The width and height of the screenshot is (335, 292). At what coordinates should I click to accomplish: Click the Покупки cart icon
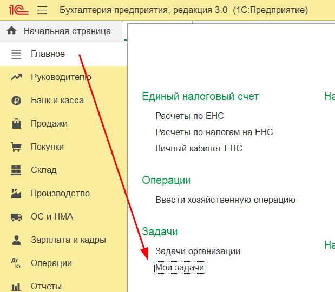coord(16,147)
